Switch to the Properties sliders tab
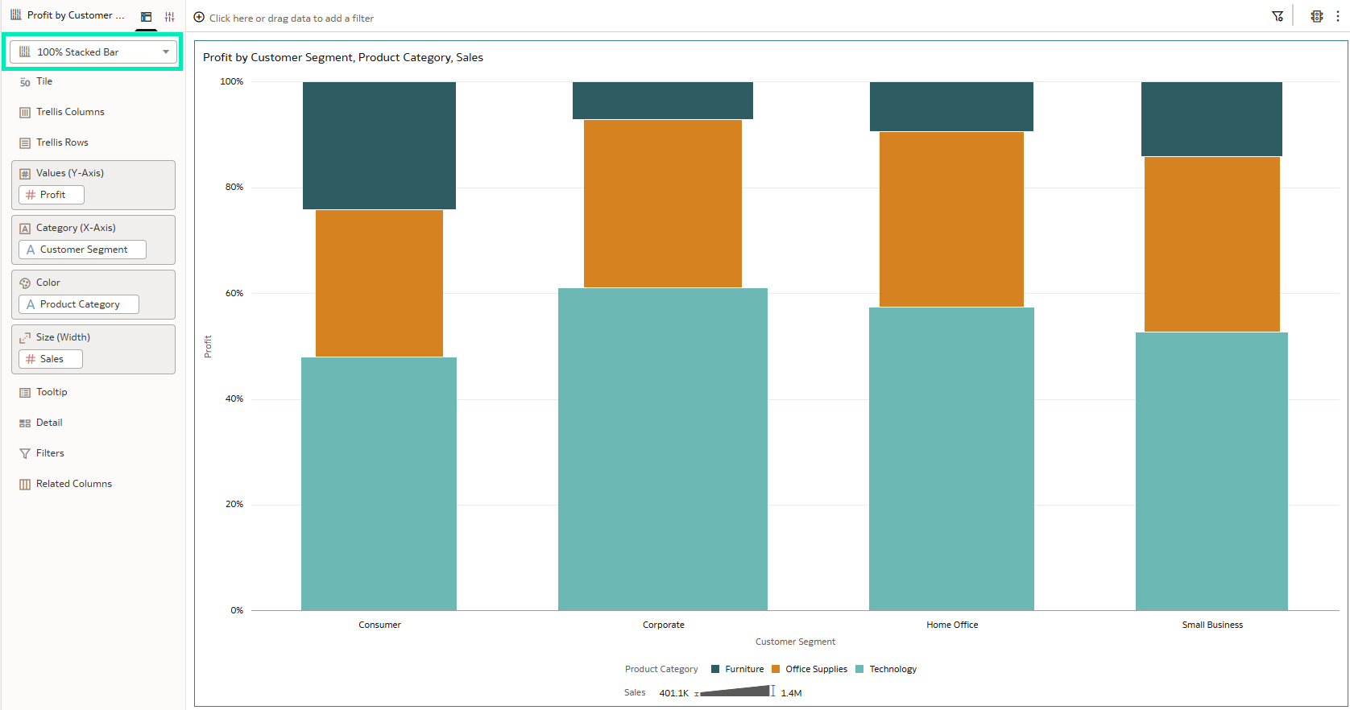This screenshot has width=1350, height=710. [x=169, y=16]
